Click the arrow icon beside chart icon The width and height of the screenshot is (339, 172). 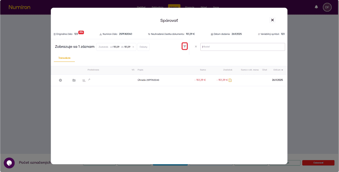(89, 80)
